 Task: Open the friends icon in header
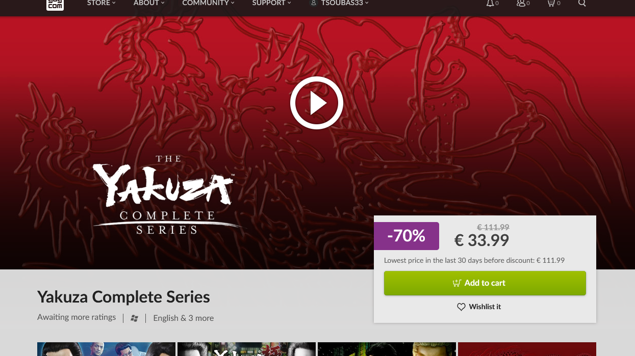click(x=520, y=4)
